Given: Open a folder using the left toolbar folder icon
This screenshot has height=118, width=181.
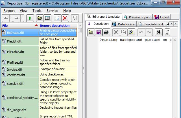Looking at the screenshot, I should (40, 18).
